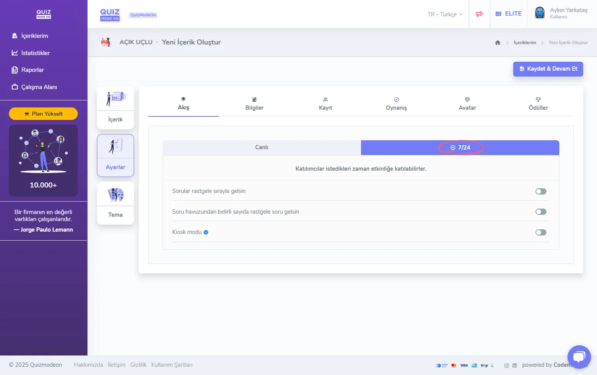Select the Canlı flow mode tab
Image resolution: width=597 pixels, height=375 pixels.
click(262, 147)
